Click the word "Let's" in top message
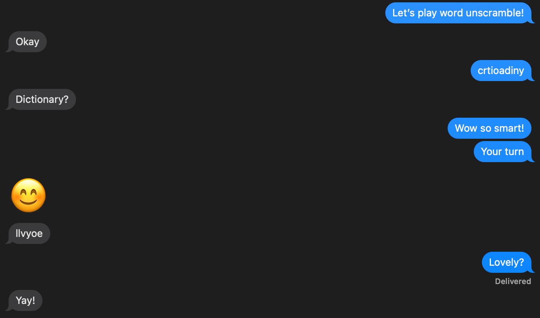The height and width of the screenshot is (318, 540). (x=404, y=13)
